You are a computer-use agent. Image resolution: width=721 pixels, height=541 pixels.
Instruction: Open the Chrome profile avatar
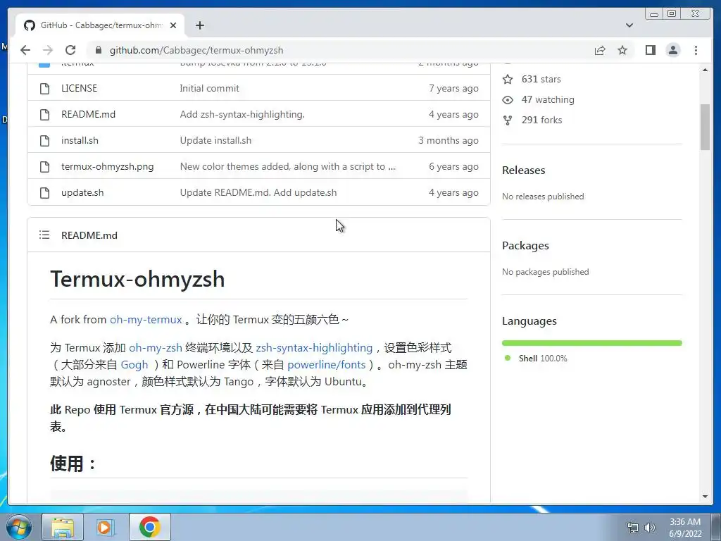tap(673, 50)
